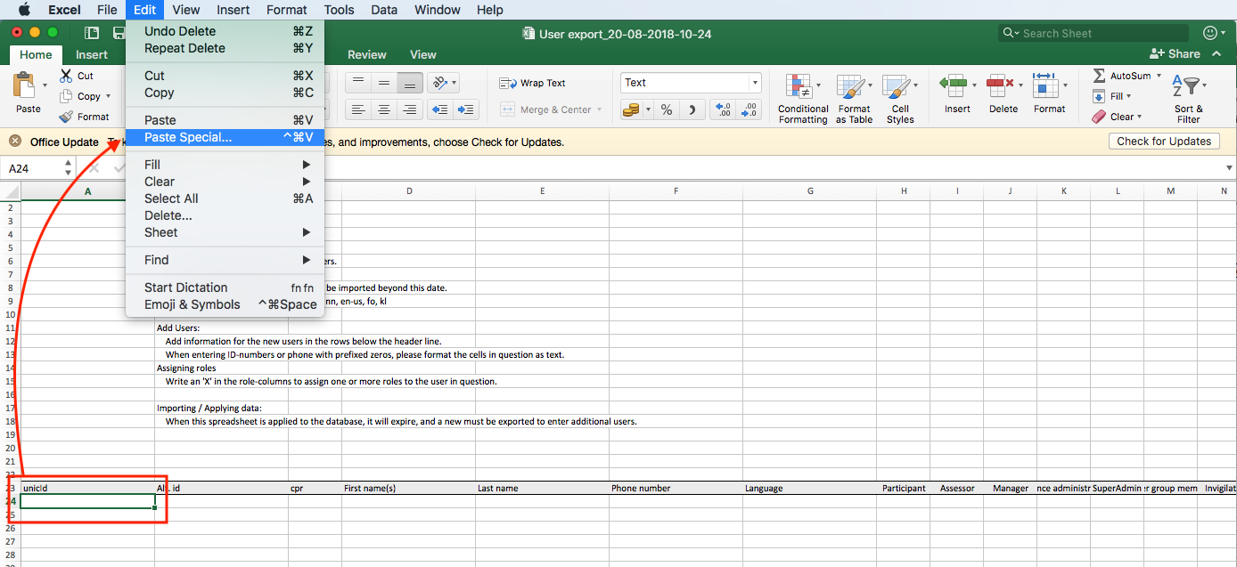Click the Format cells icon
The height and width of the screenshot is (567, 1237).
coord(1044,85)
